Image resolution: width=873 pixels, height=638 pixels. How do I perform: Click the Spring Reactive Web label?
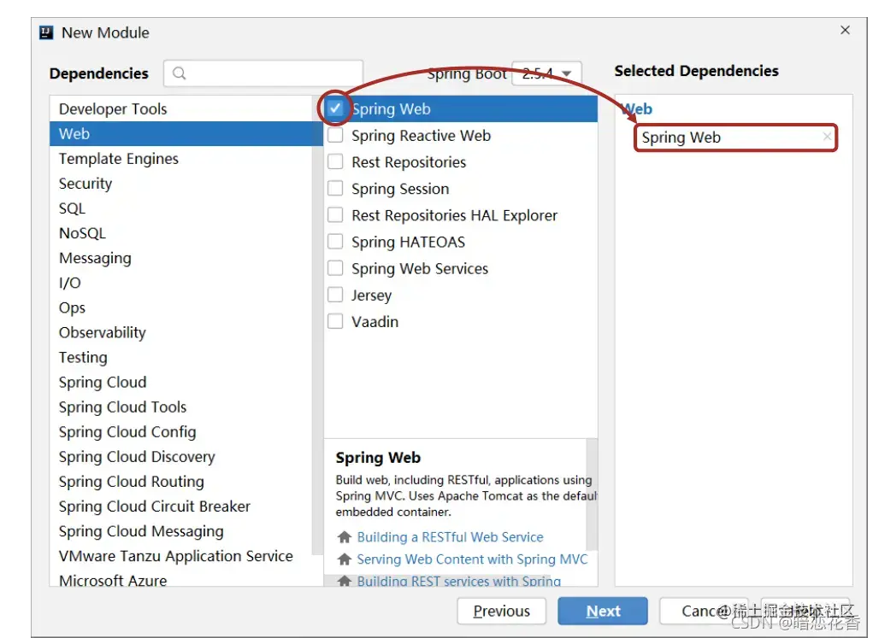[421, 136]
